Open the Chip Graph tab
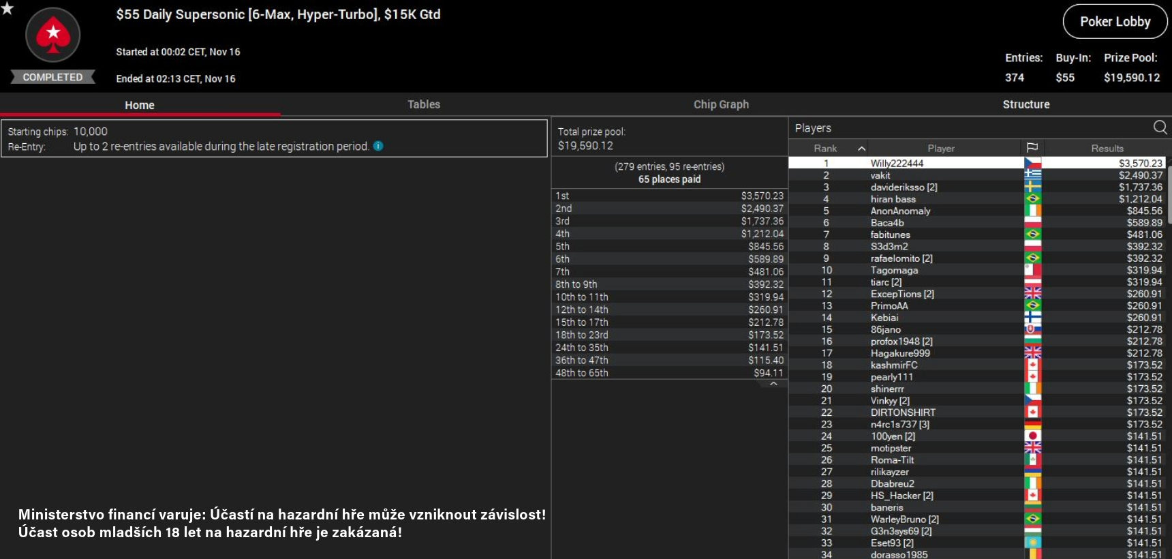This screenshot has height=559, width=1172. (x=721, y=104)
